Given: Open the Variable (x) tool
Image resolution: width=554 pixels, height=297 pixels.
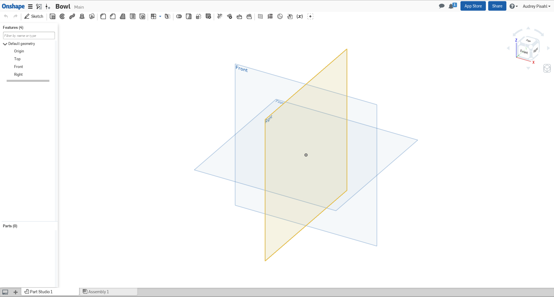Looking at the screenshot, I should (x=300, y=16).
